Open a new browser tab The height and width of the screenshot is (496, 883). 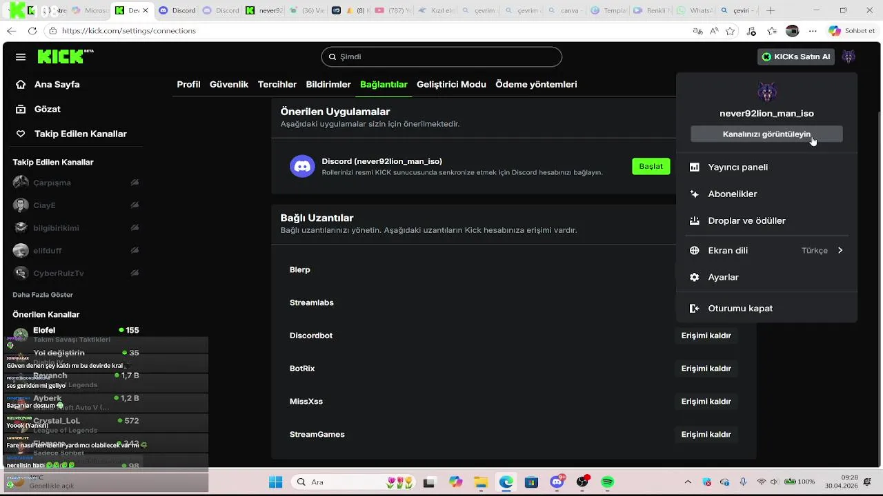pos(771,10)
